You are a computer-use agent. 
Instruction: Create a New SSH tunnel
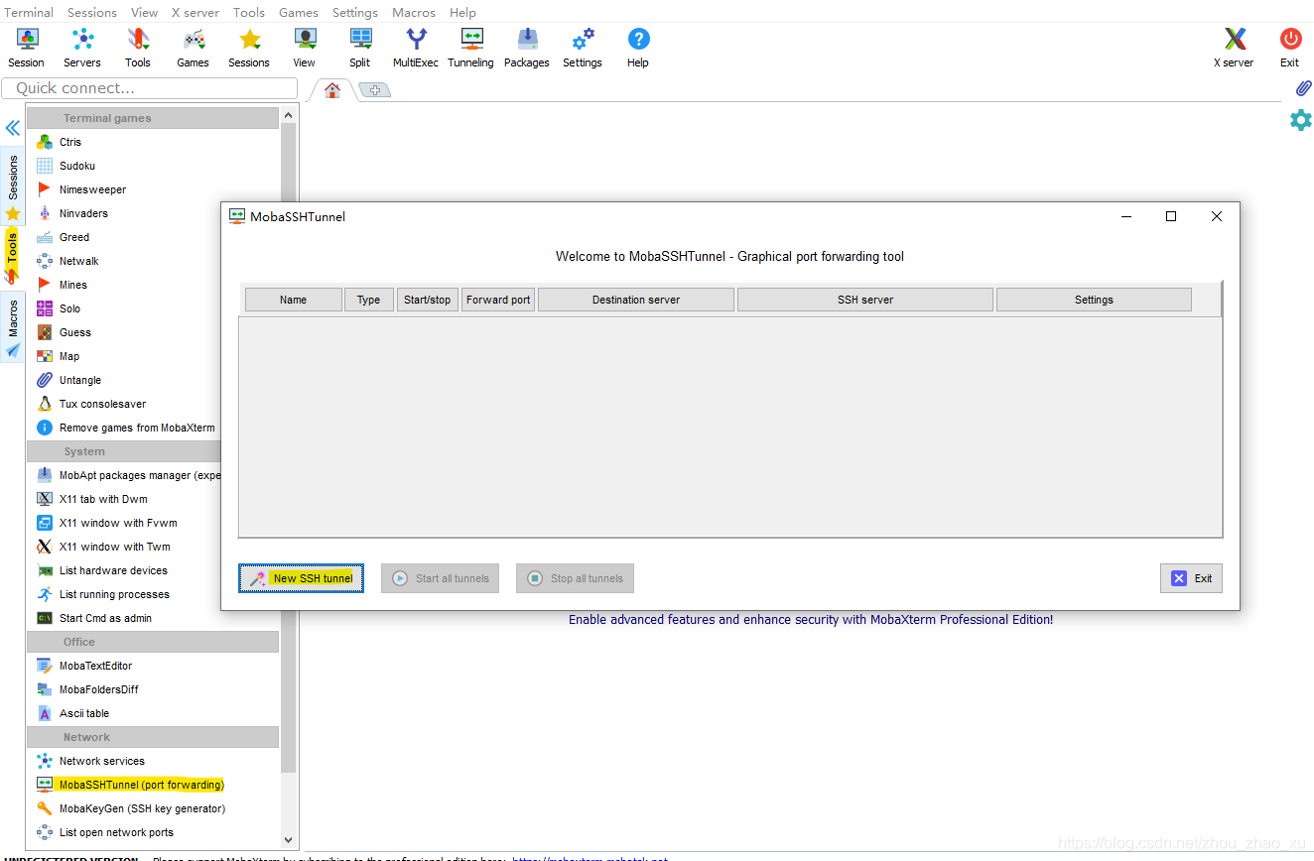coord(301,577)
